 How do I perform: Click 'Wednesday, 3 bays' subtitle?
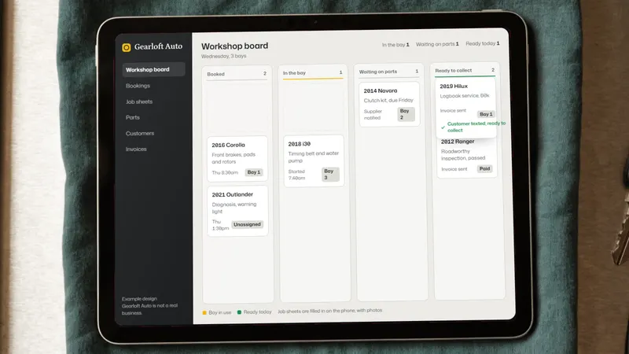pyautogui.click(x=224, y=56)
